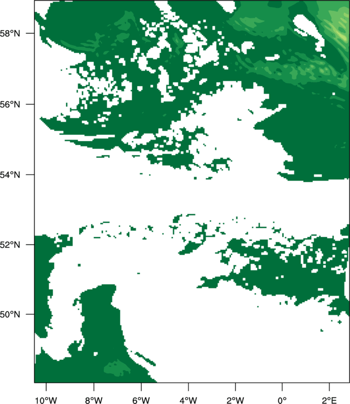
Task: Click the 50°N latitude label
Action: 10,315
